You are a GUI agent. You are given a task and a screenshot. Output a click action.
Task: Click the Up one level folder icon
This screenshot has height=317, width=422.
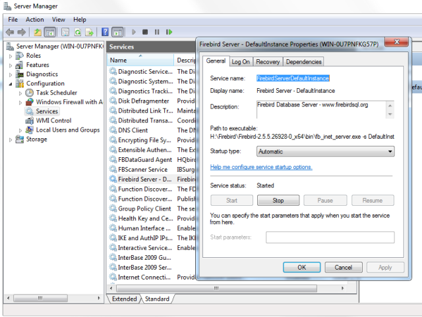(x=38, y=32)
